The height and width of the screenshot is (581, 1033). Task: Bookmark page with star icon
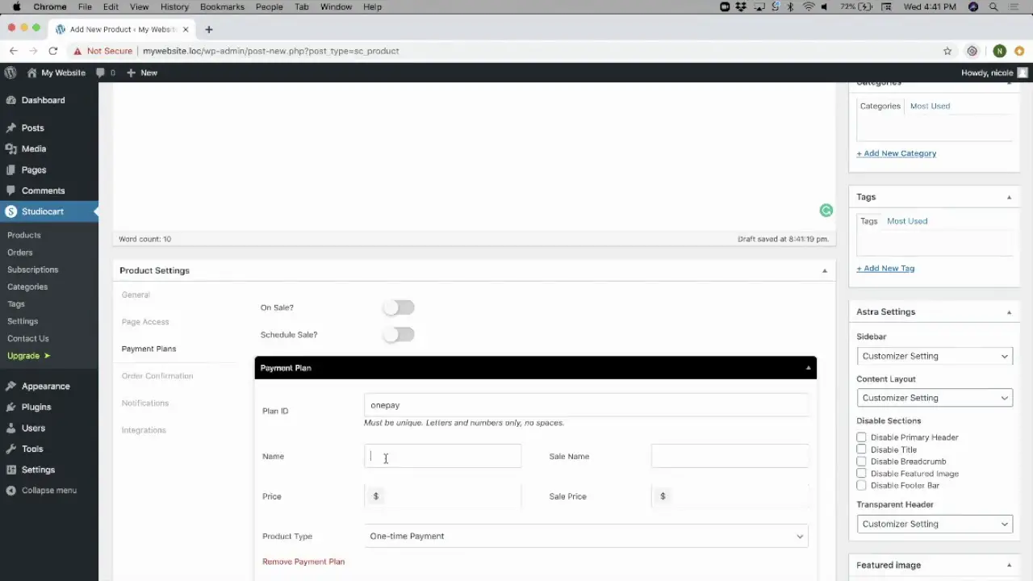[x=947, y=51]
